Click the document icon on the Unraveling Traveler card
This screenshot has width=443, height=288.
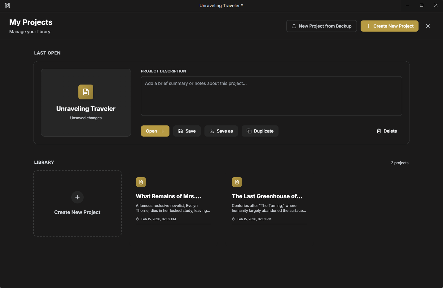coord(86,92)
